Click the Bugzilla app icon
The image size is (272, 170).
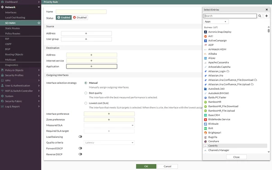pos(205,137)
